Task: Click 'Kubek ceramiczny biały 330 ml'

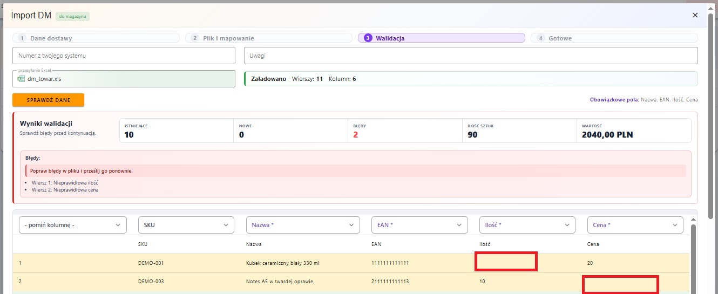Action: coord(282,263)
